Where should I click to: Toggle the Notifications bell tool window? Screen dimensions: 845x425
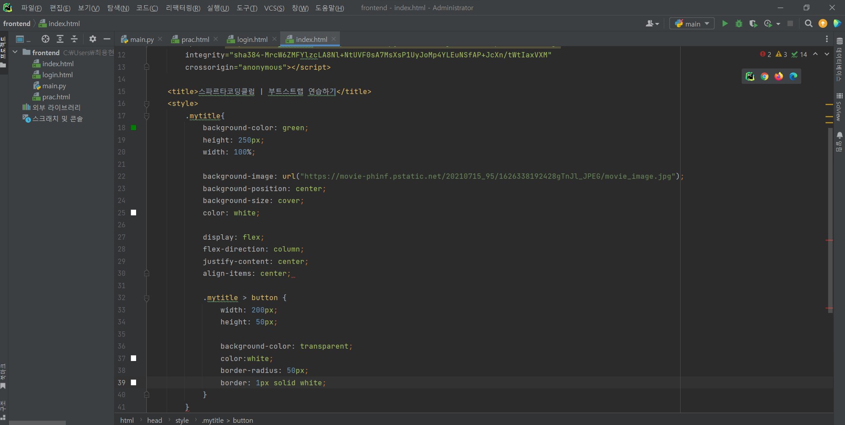pyautogui.click(x=839, y=142)
